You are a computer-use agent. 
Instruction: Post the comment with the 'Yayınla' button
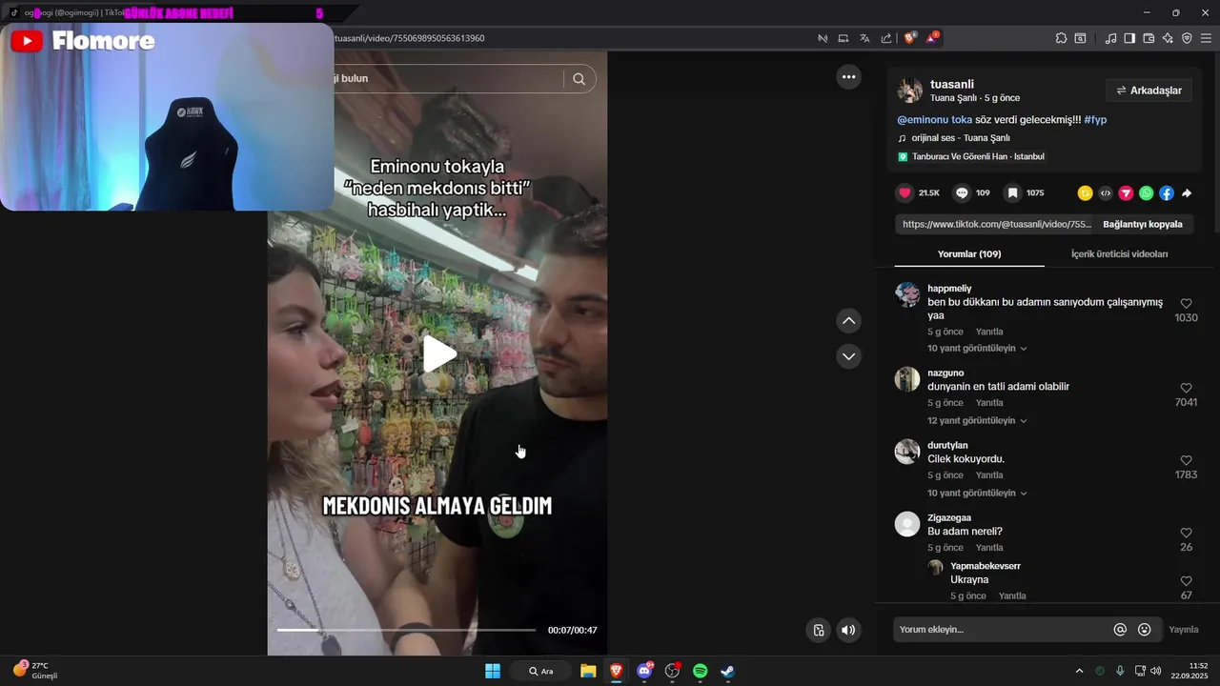click(1184, 630)
